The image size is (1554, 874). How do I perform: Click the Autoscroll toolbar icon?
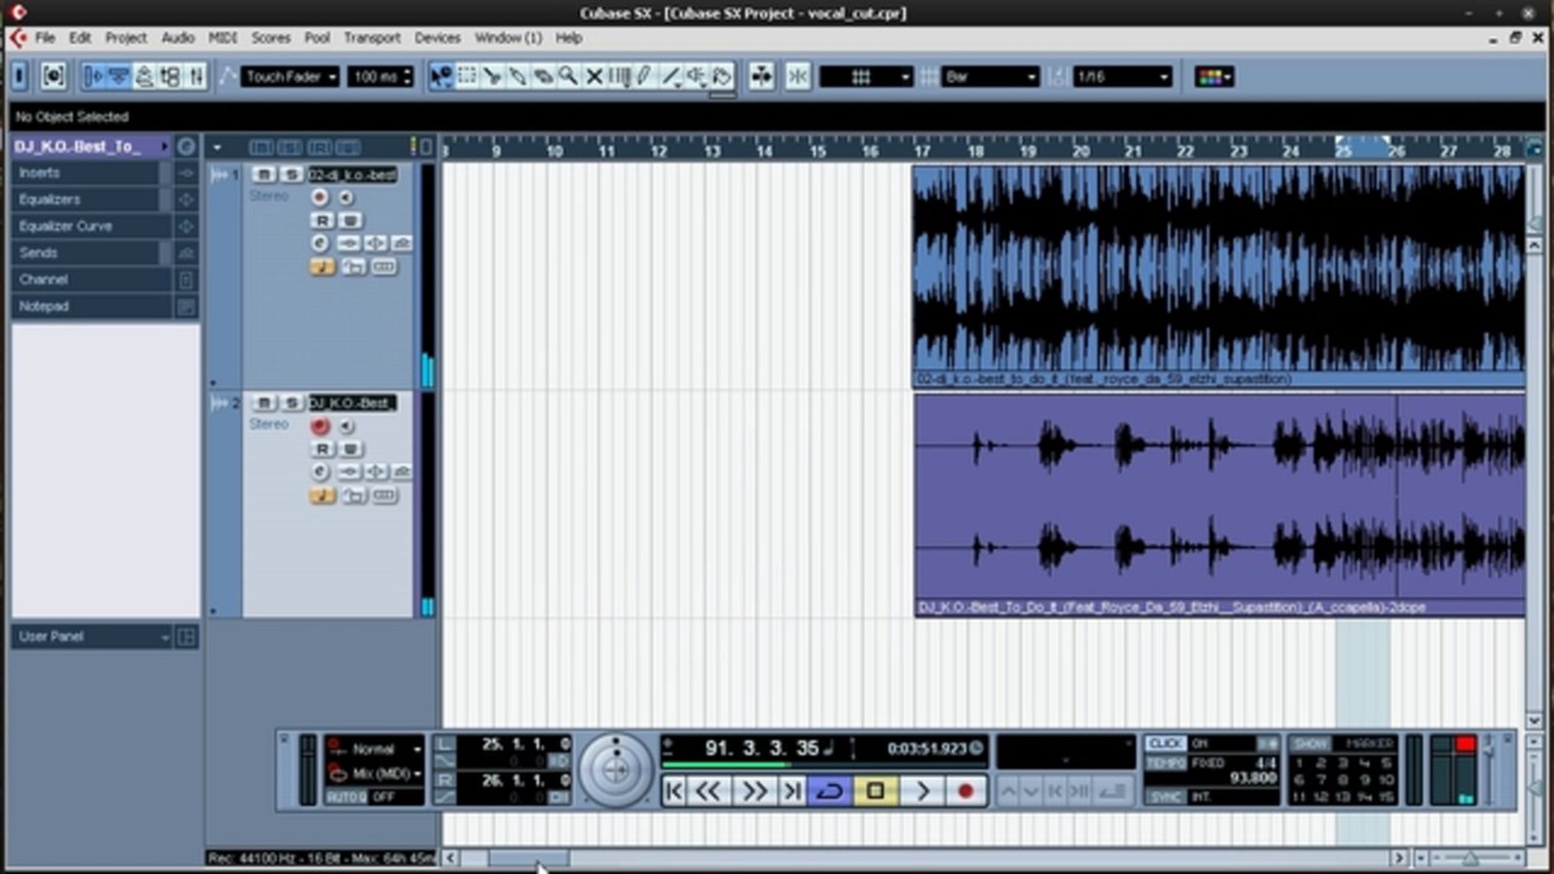(x=761, y=76)
